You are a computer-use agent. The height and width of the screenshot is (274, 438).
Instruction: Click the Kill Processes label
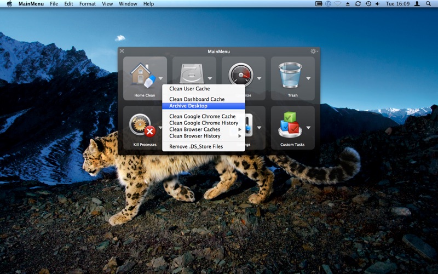[x=145, y=145]
